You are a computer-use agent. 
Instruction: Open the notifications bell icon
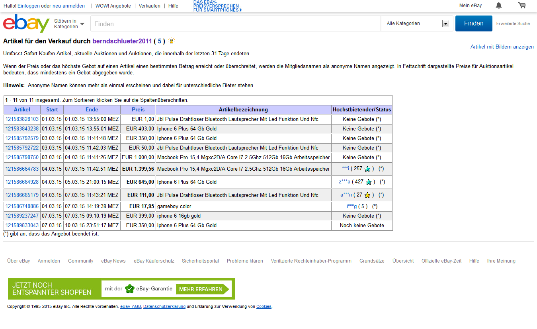click(x=498, y=6)
